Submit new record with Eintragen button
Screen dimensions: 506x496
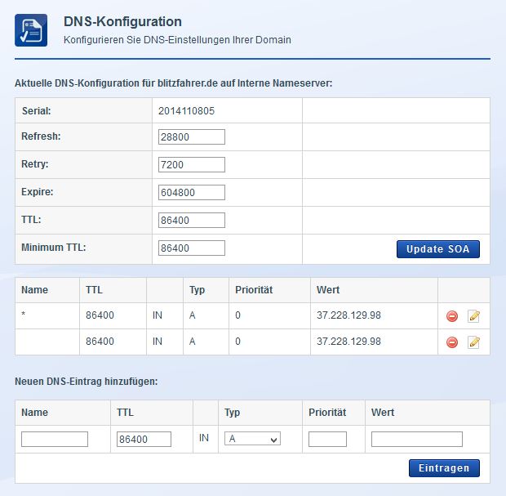pyautogui.click(x=443, y=468)
